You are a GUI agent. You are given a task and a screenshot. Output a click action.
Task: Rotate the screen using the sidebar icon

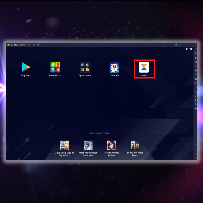tap(196, 96)
